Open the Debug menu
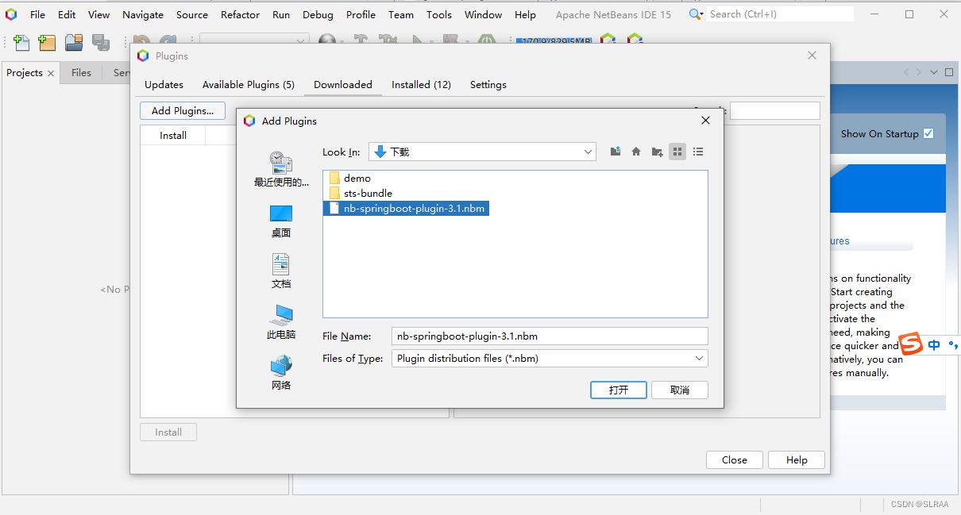961x515 pixels. [318, 14]
